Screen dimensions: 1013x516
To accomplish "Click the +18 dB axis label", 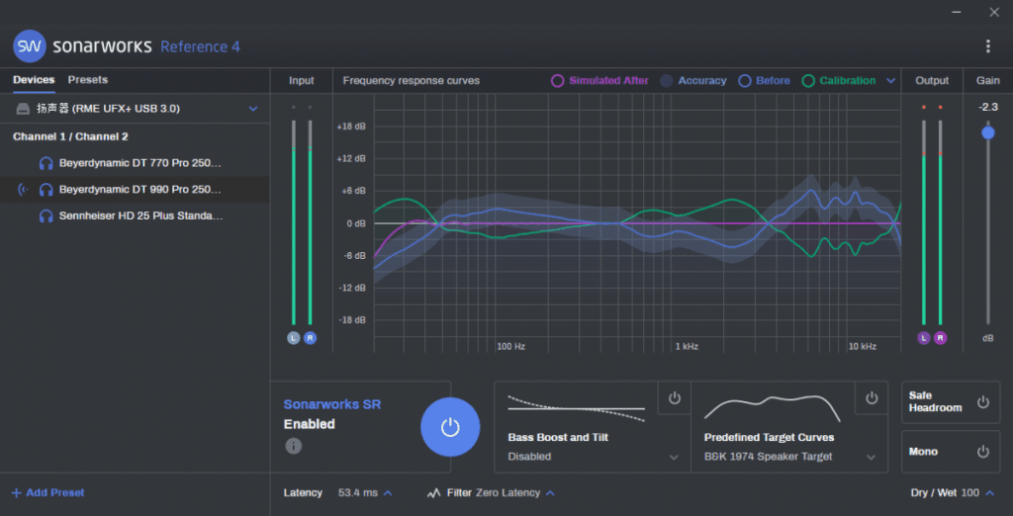I will click(351, 127).
